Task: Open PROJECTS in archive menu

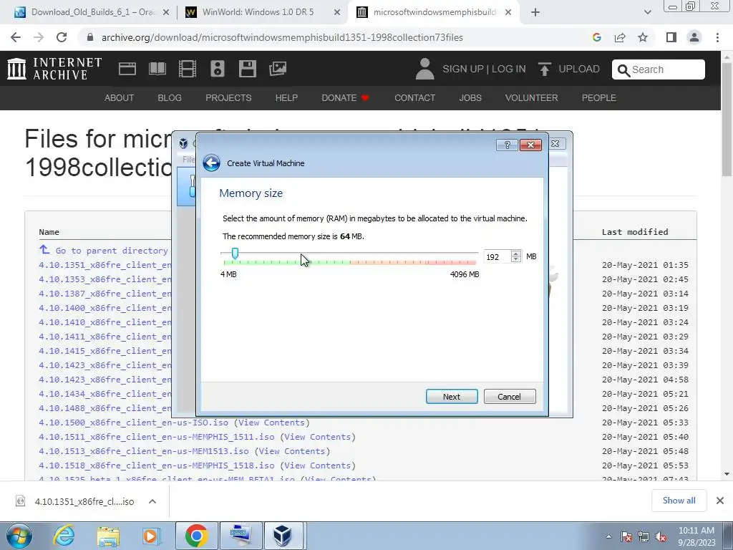Action: (228, 97)
